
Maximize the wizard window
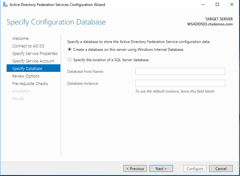pyautogui.click(x=217, y=5)
